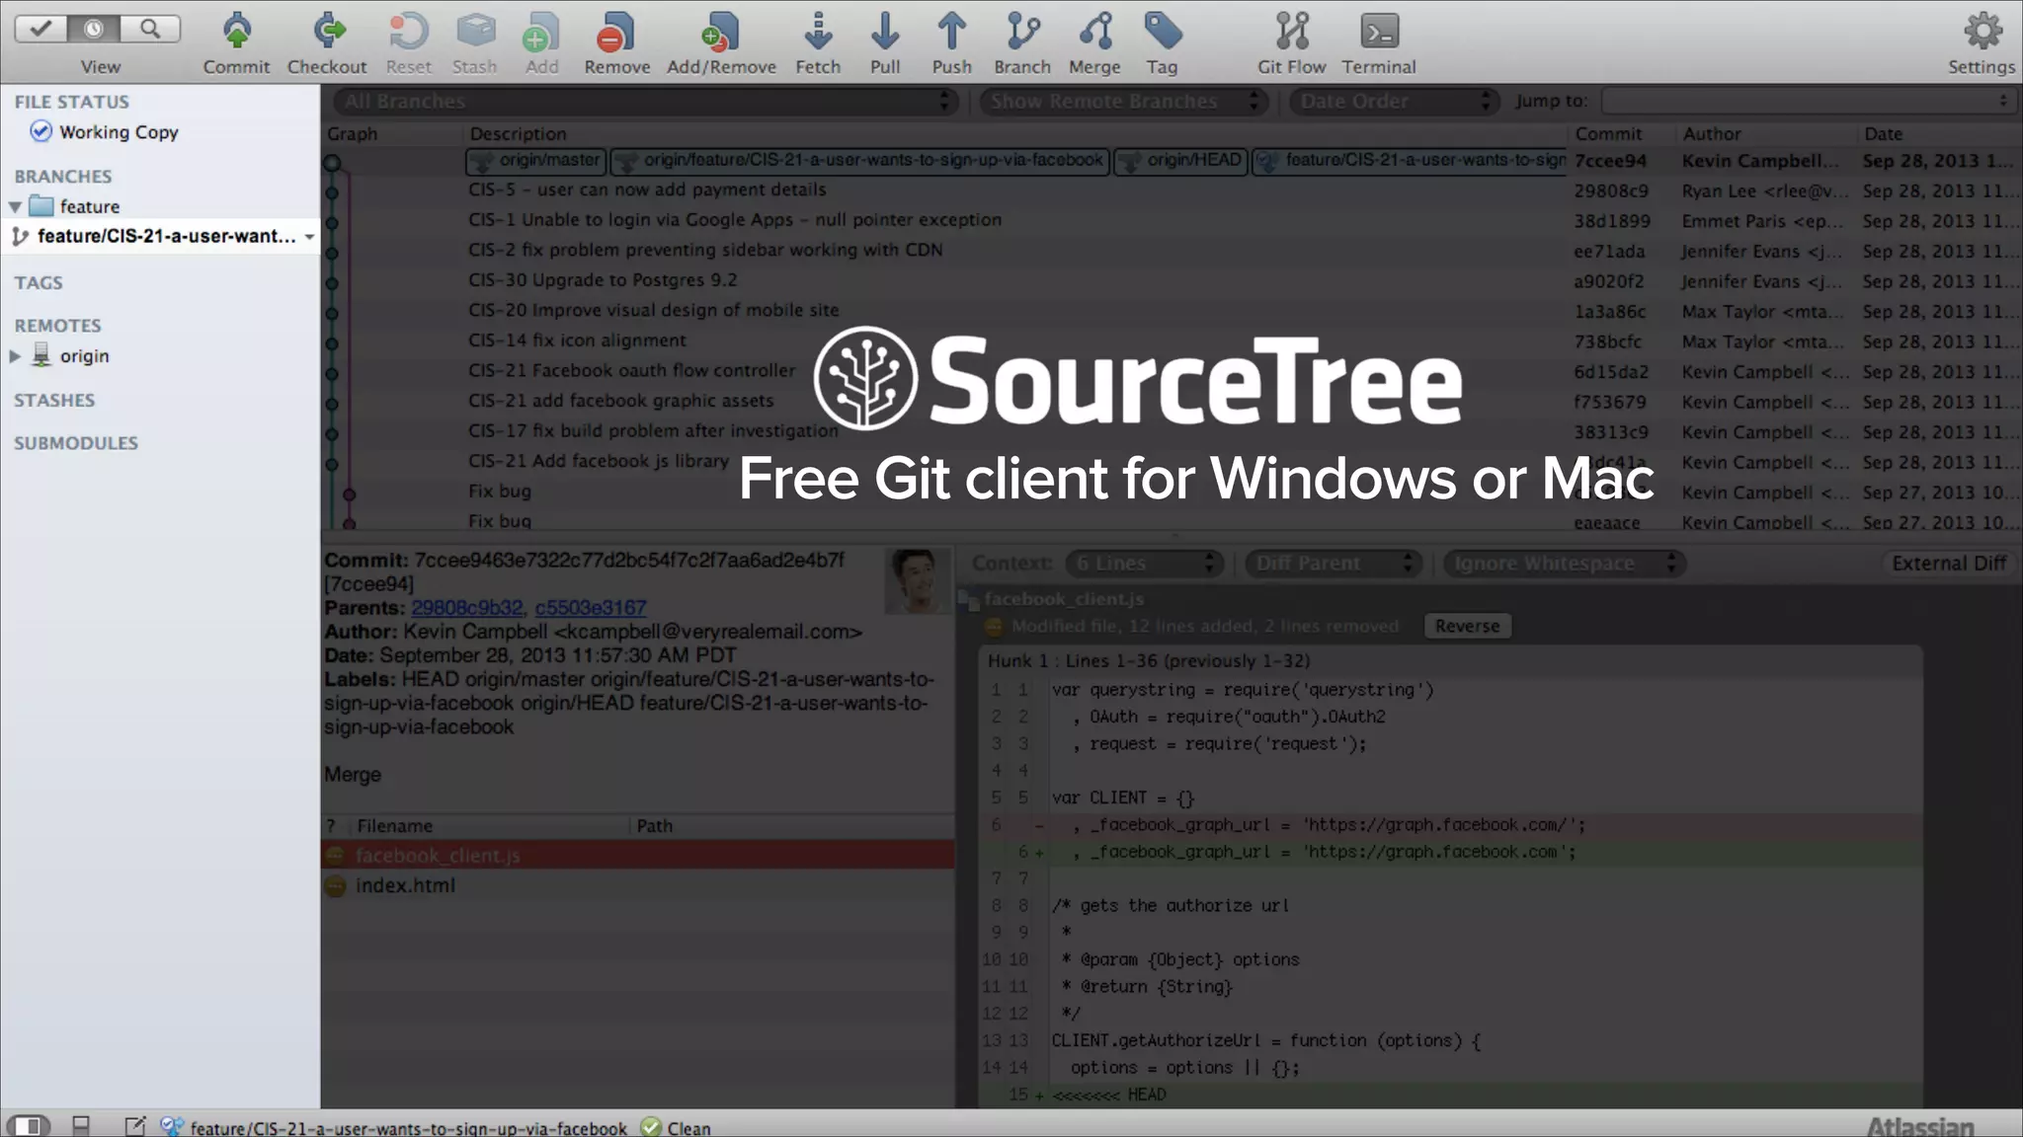Click the compose note icon in status bar
Screen dimensions: 2023x1137
(135, 1126)
